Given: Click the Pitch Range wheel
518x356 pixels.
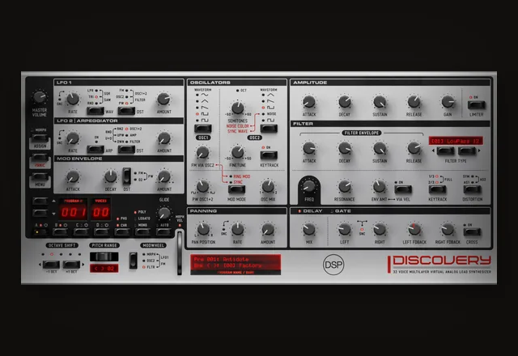Looking at the screenshot, I should 104,256.
